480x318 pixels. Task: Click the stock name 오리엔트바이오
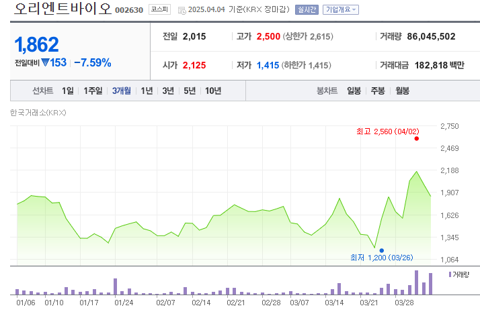tap(63, 9)
